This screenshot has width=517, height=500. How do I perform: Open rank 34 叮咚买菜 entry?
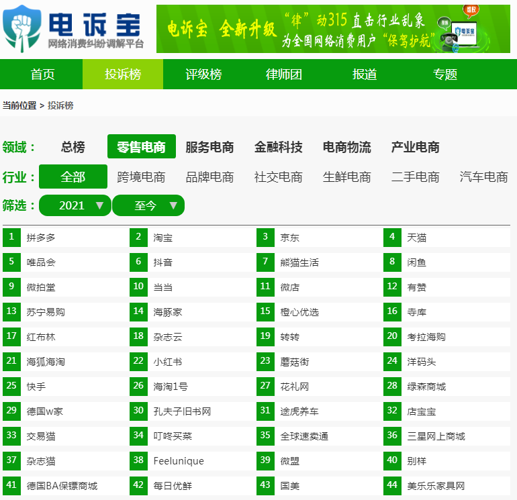[193, 436]
